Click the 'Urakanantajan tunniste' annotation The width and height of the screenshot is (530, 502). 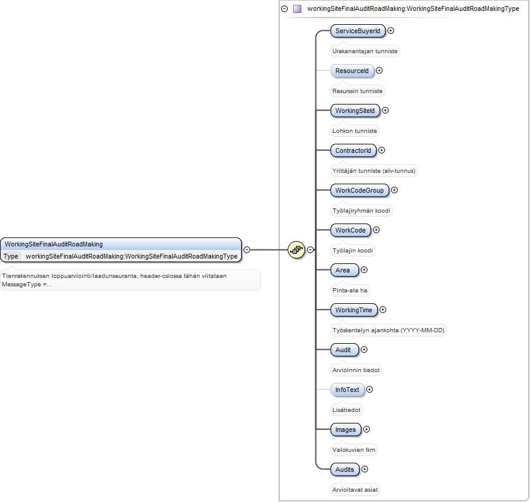365,51
